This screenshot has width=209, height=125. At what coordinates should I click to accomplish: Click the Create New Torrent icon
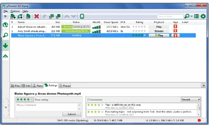28,16
